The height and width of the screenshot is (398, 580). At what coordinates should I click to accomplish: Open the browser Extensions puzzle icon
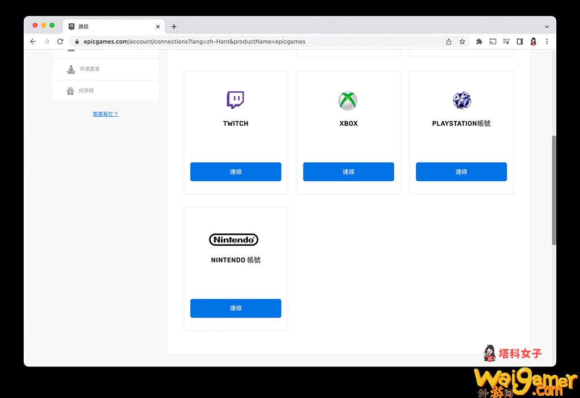coord(479,41)
